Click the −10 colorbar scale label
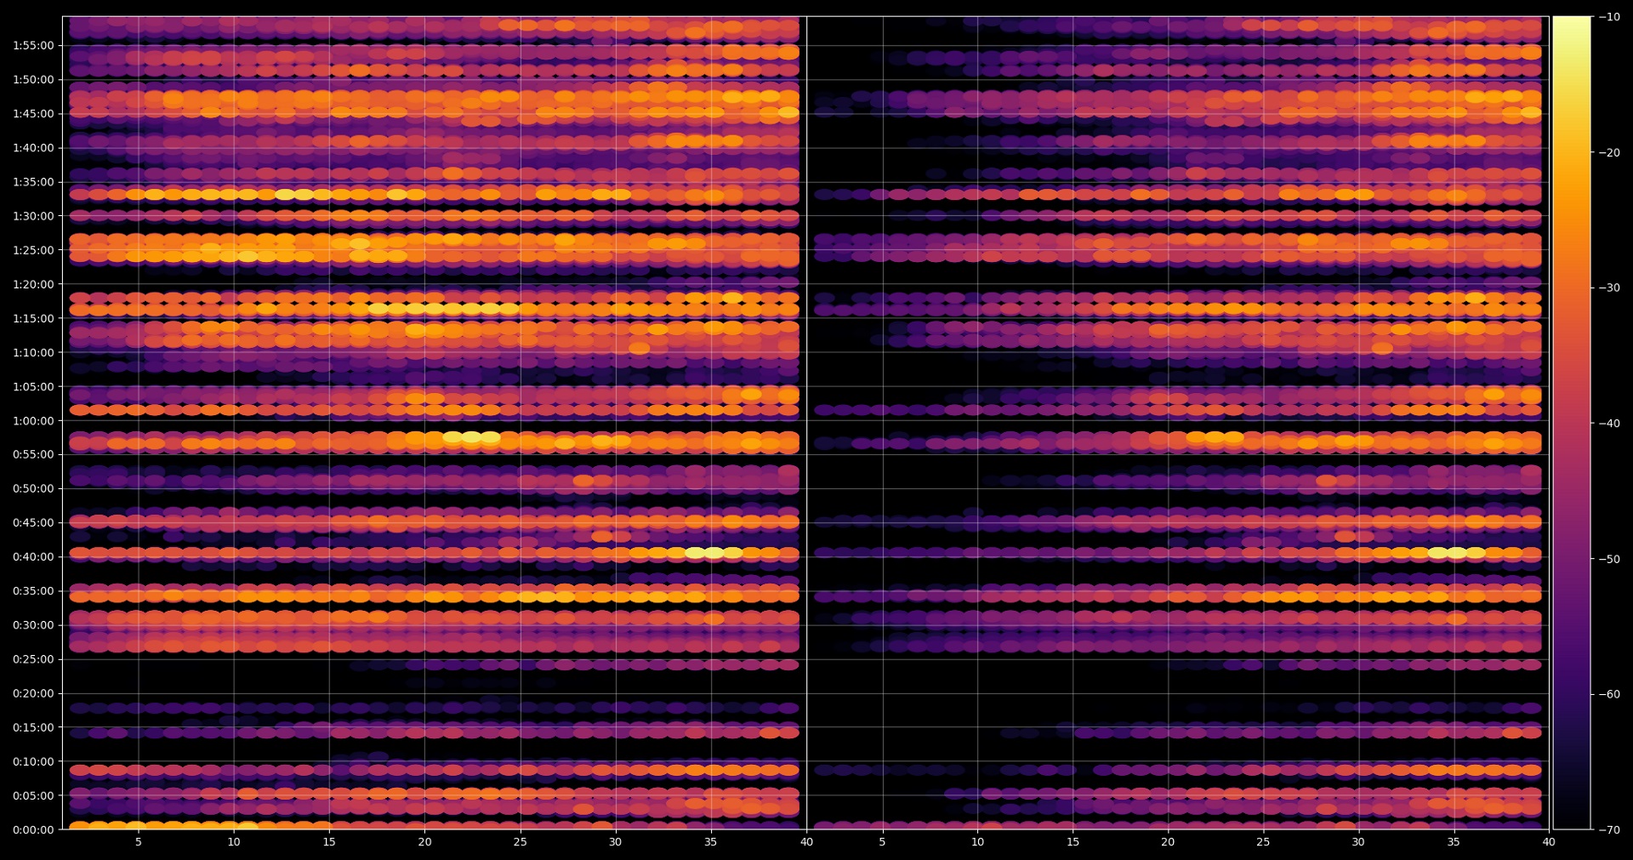This screenshot has height=860, width=1633. (x=1609, y=17)
